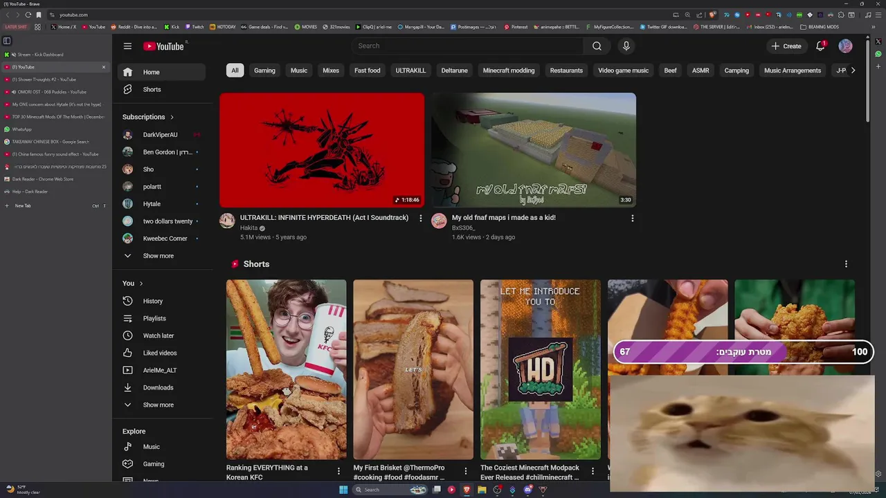The image size is (886, 498).
Task: Click browser bookmark icon
Action: point(39,15)
